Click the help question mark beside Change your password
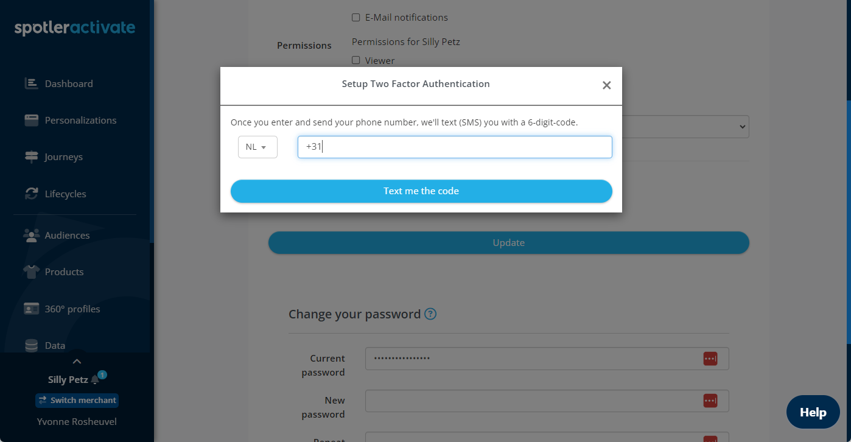The height and width of the screenshot is (442, 851). 430,314
